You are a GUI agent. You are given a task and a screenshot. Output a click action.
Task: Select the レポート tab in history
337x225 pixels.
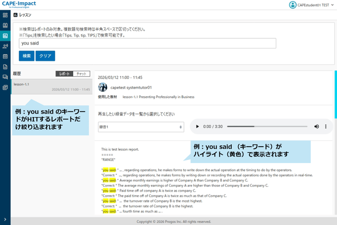(65, 74)
